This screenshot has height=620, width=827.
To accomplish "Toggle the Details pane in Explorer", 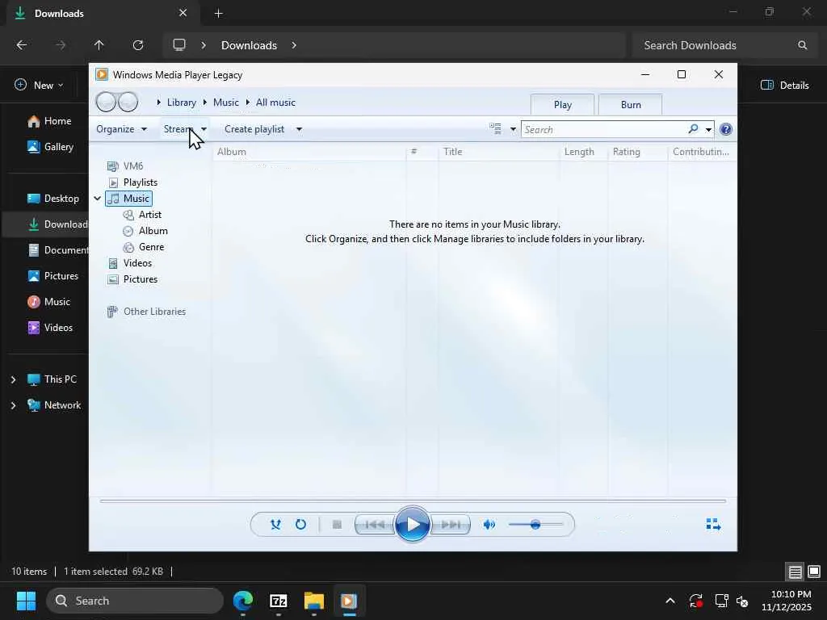I will click(785, 86).
